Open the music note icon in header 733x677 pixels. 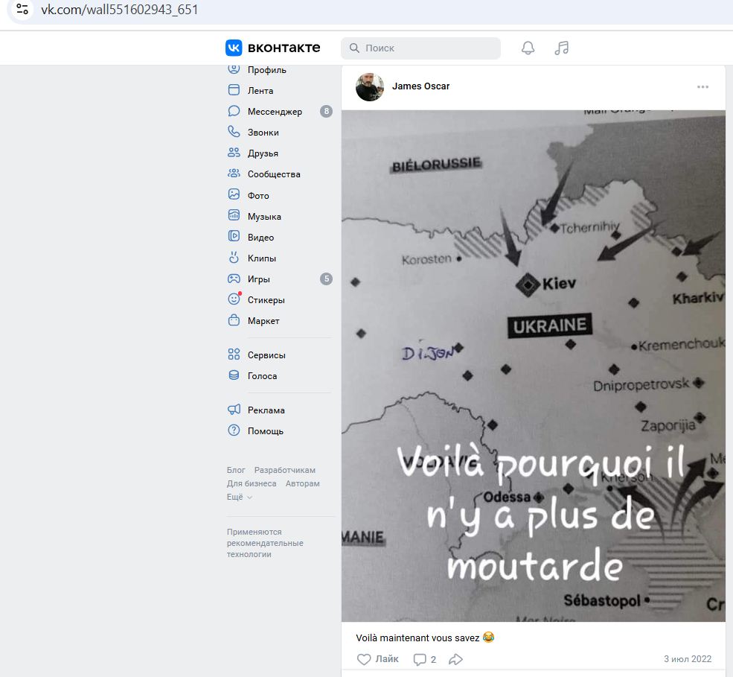(562, 48)
